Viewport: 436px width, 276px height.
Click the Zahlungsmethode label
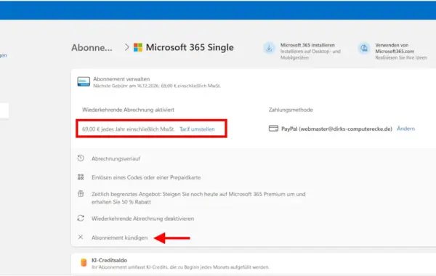coord(291,110)
